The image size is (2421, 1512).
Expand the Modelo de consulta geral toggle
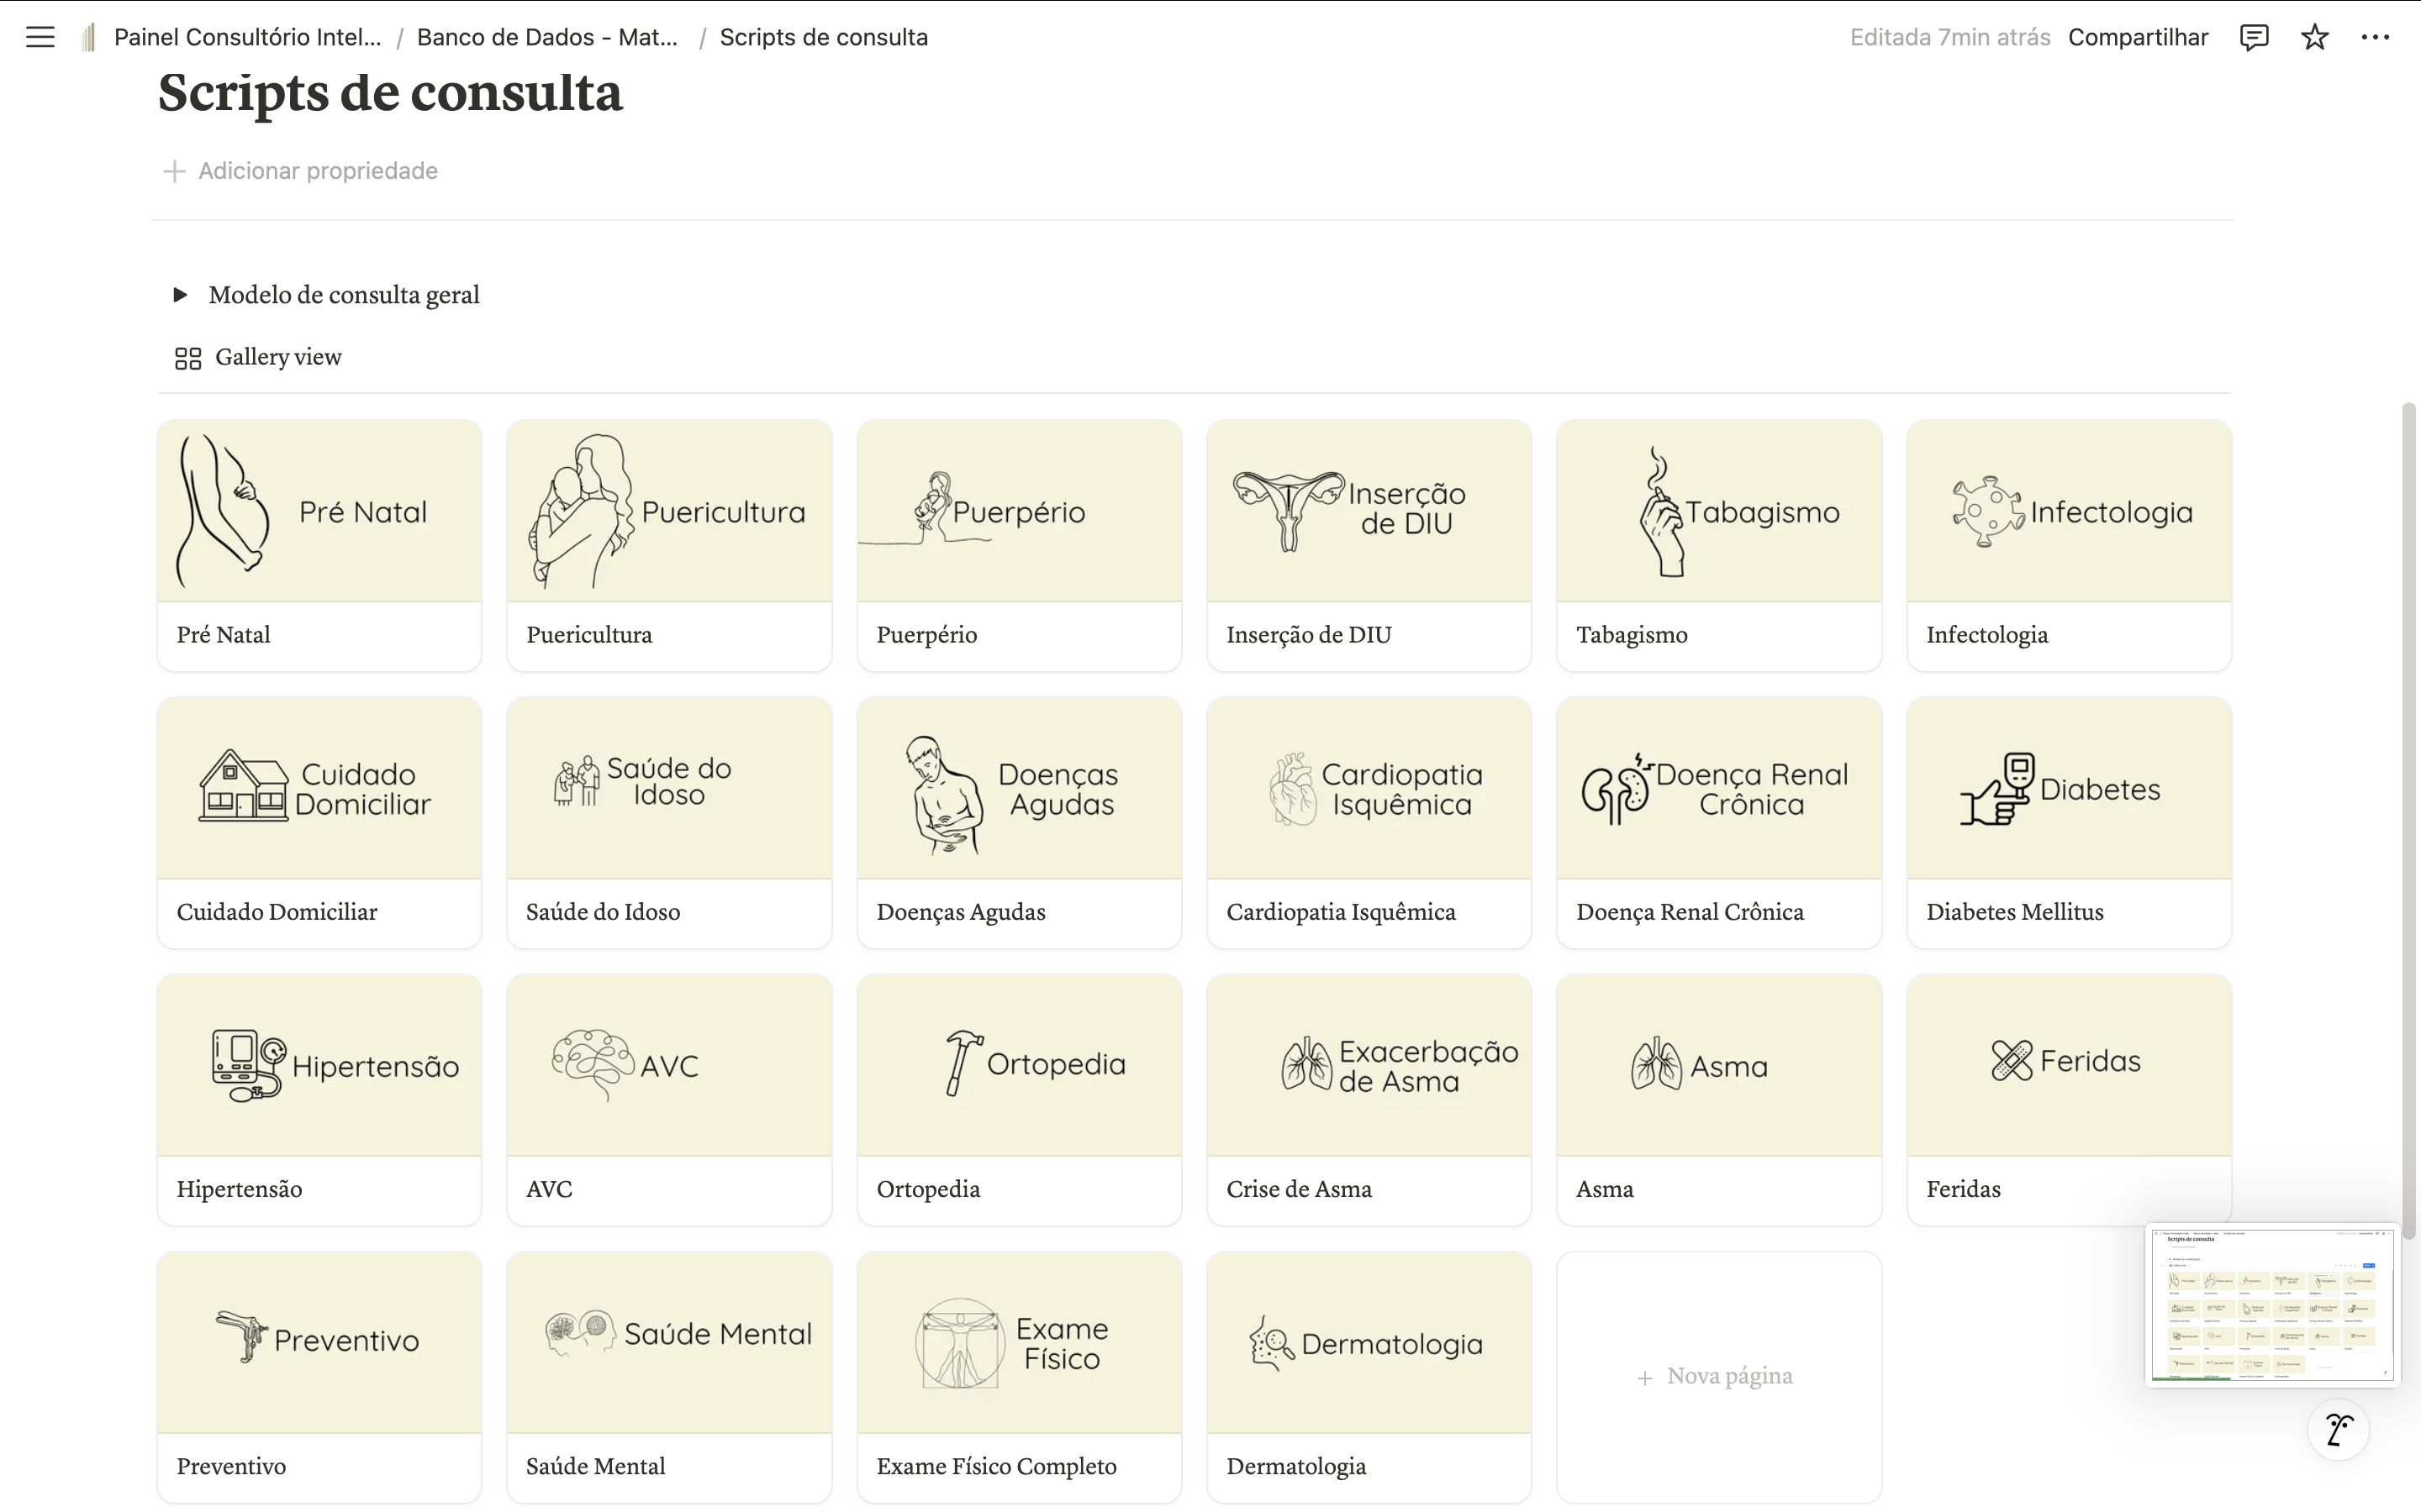(x=180, y=295)
